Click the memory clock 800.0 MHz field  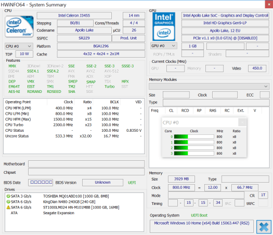(x=181, y=188)
